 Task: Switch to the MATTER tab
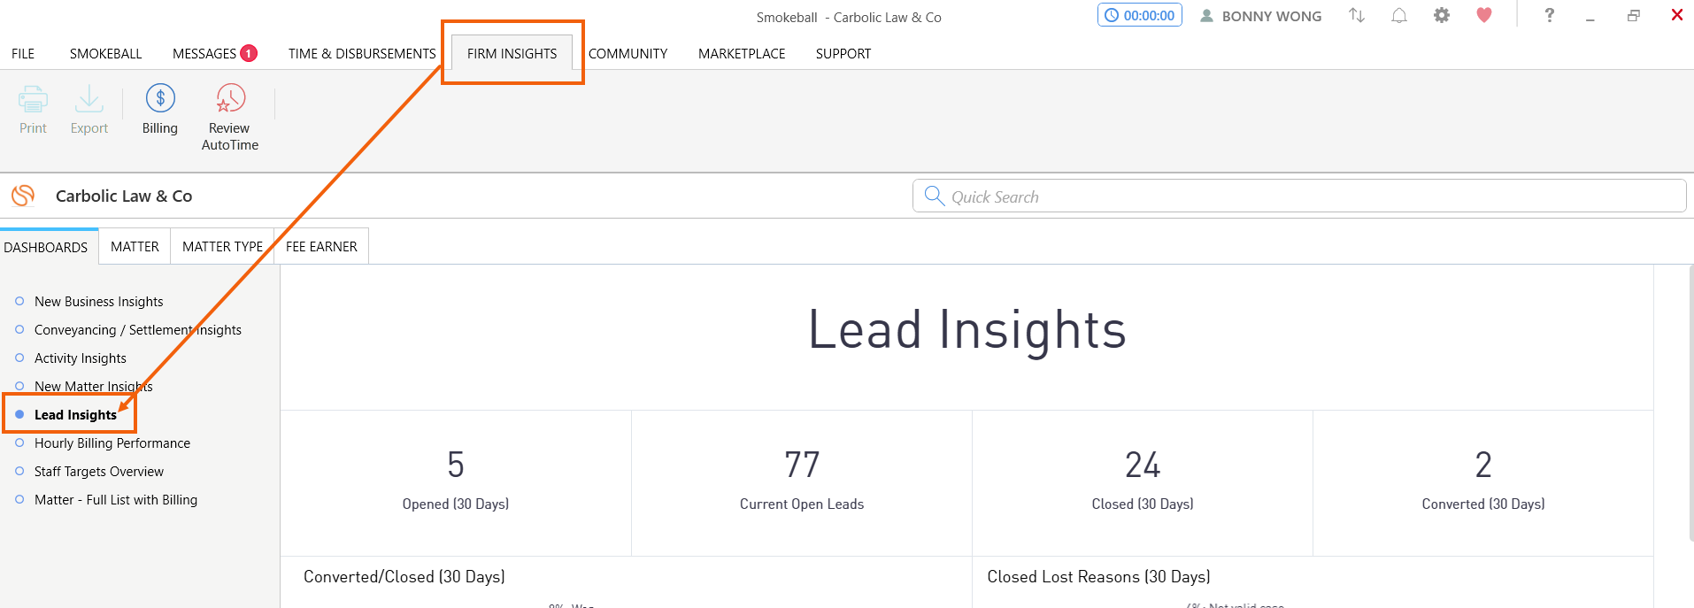point(135,247)
